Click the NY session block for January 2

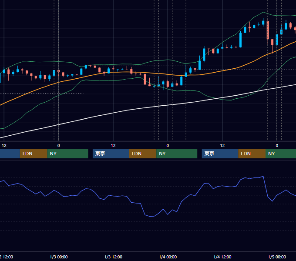67,154
